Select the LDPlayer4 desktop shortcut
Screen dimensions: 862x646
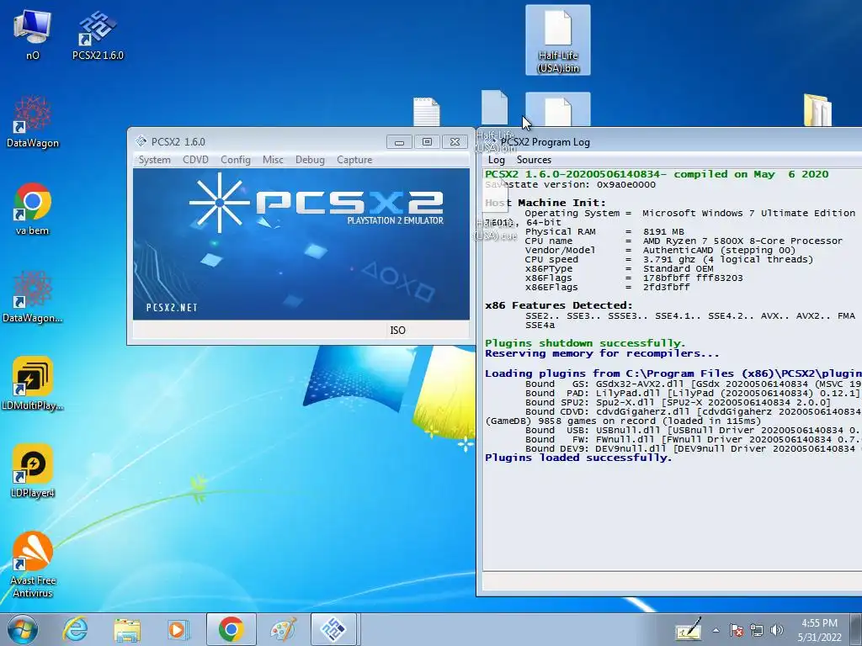coord(33,471)
